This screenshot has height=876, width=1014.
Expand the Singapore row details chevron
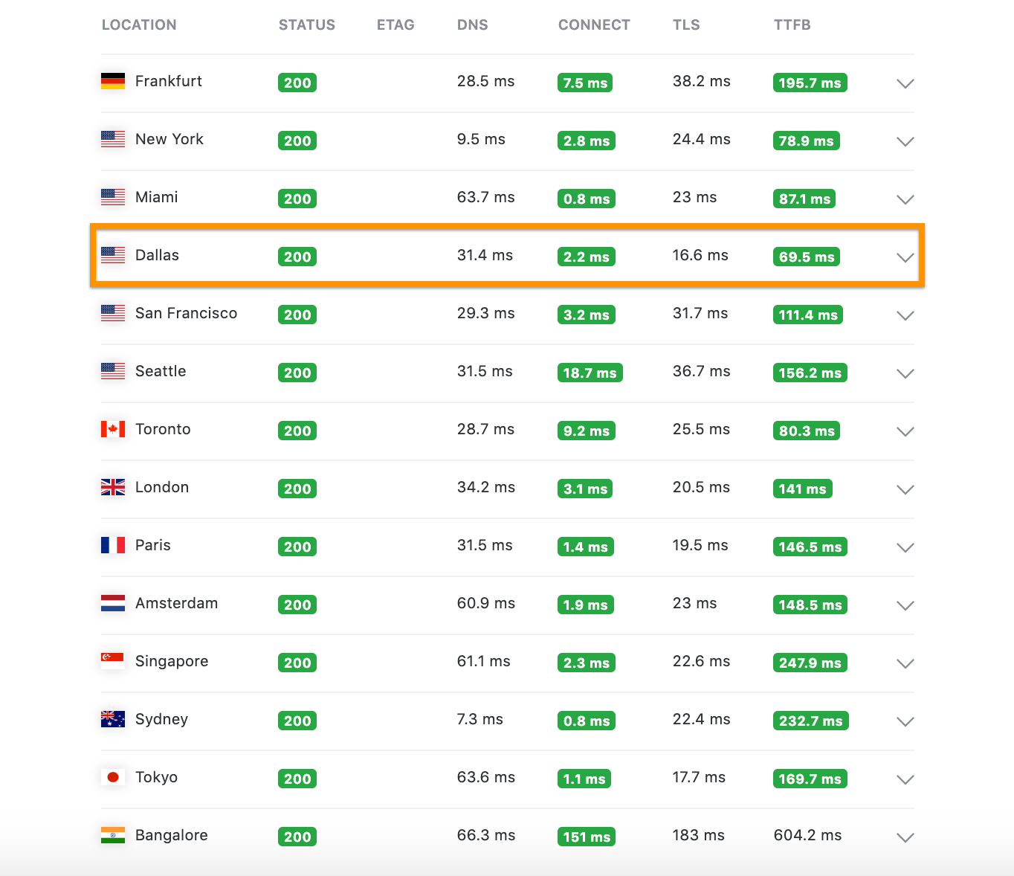pos(905,663)
